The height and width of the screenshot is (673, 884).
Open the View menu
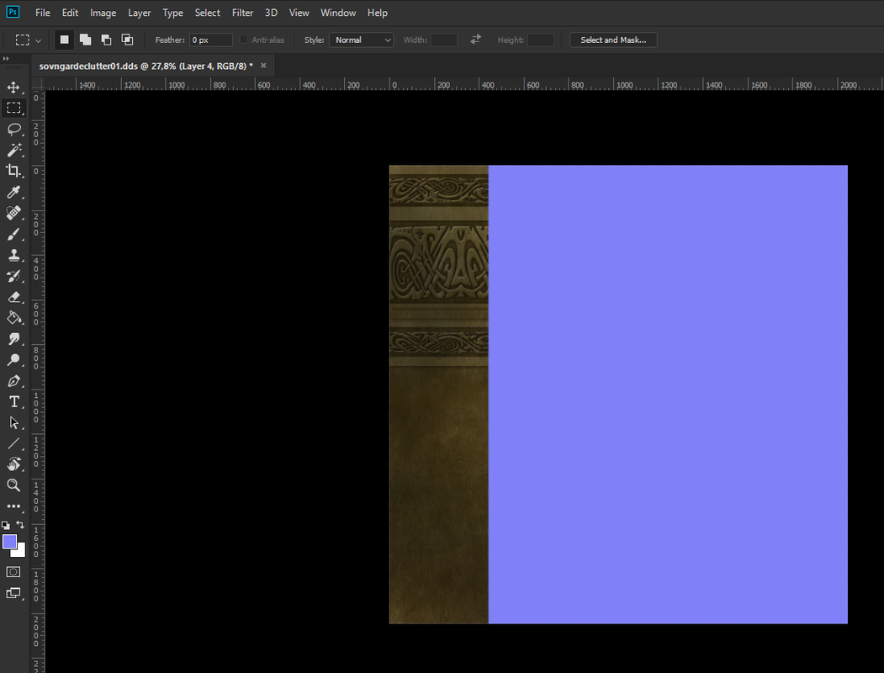[x=299, y=13]
